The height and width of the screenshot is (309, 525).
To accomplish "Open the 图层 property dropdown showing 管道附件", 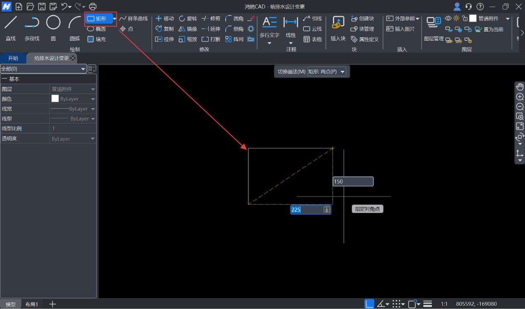I will click(73, 89).
